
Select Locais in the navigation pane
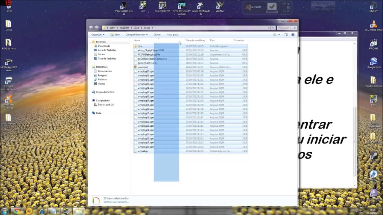tap(101, 54)
